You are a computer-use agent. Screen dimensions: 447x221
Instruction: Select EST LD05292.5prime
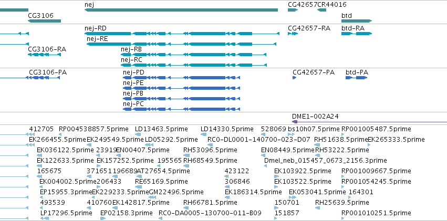(171, 140)
